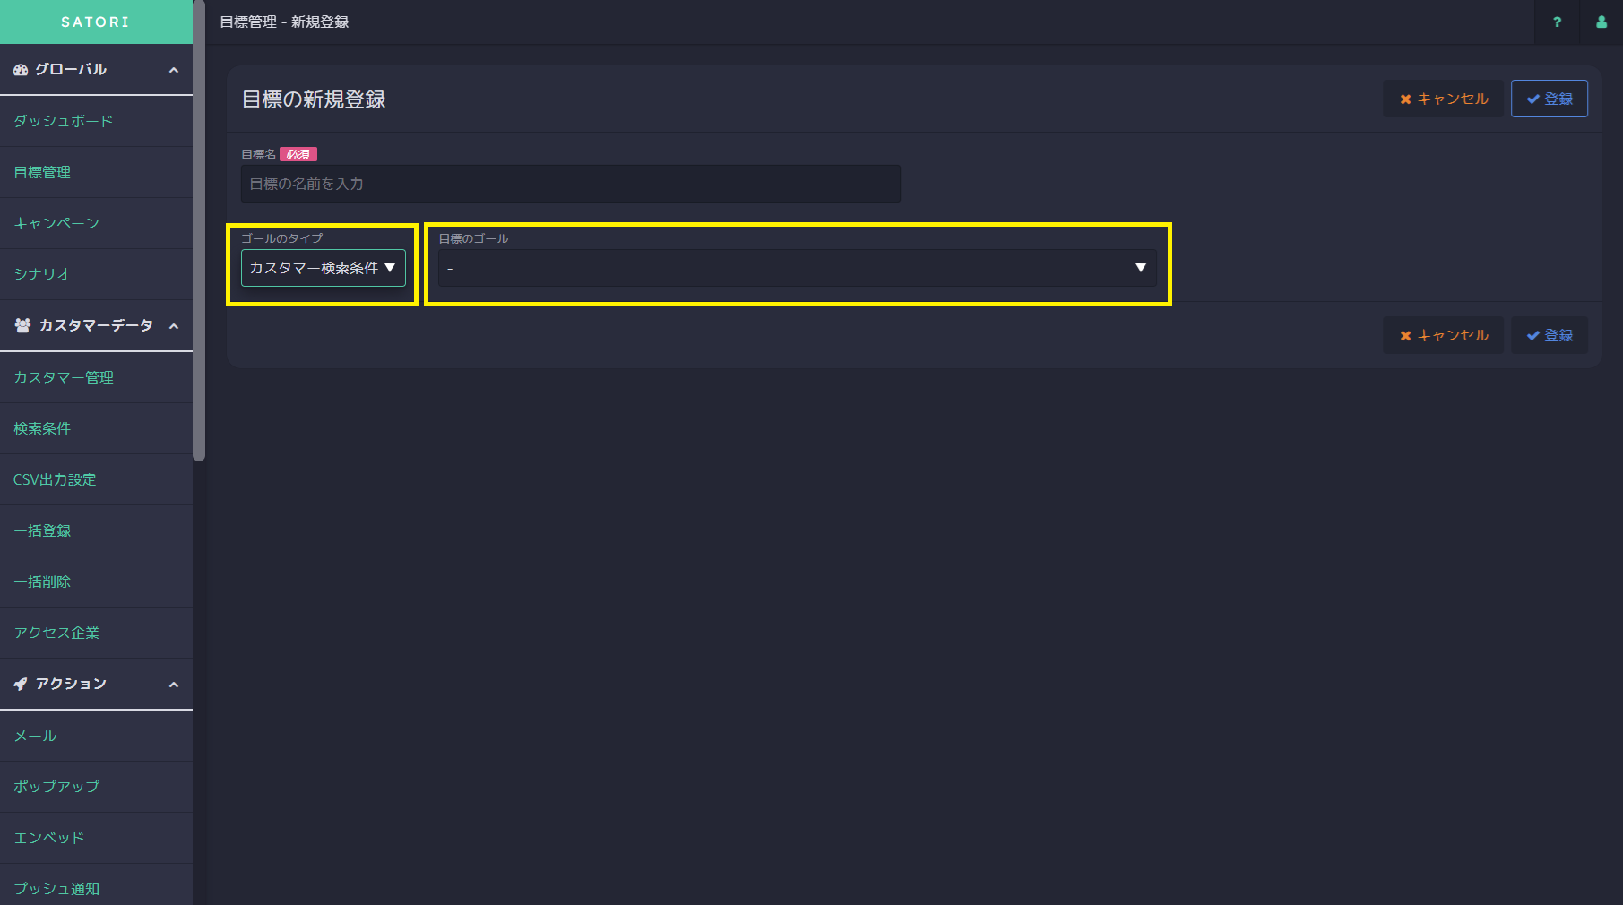Go to キャンペーン menu item
The height and width of the screenshot is (905, 1623).
tap(56, 223)
